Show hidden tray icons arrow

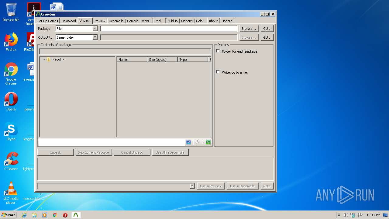point(339,215)
